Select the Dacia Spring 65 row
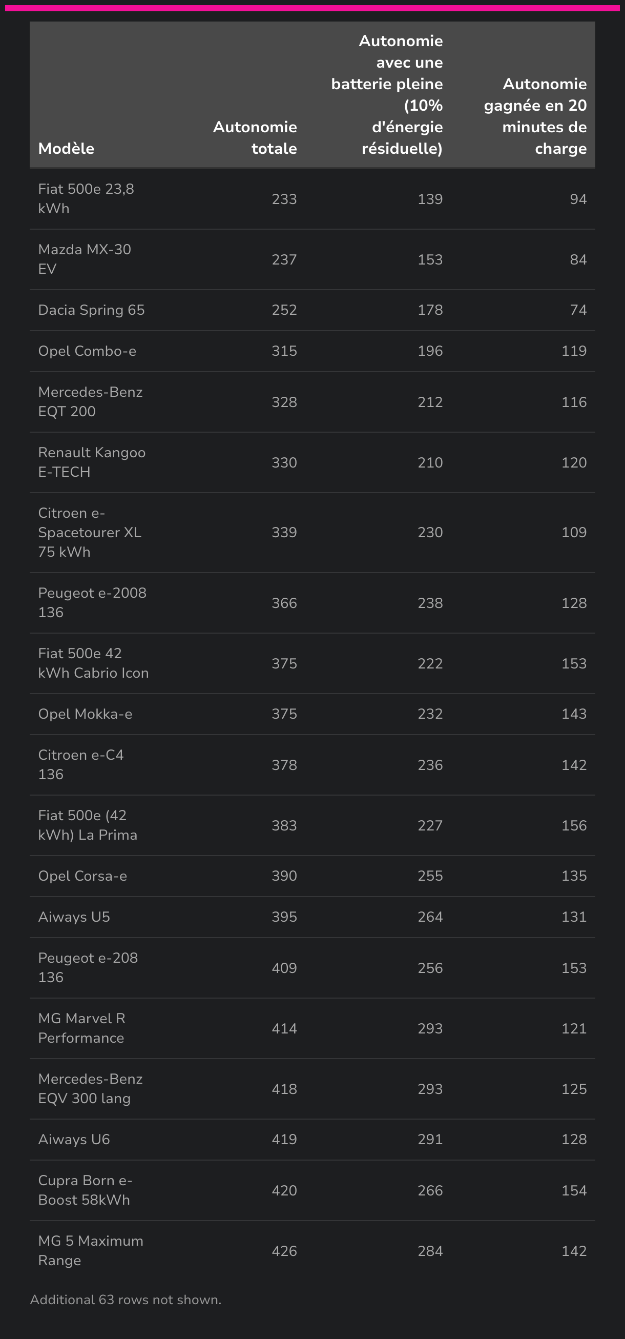This screenshot has width=625, height=1339. tap(312, 310)
